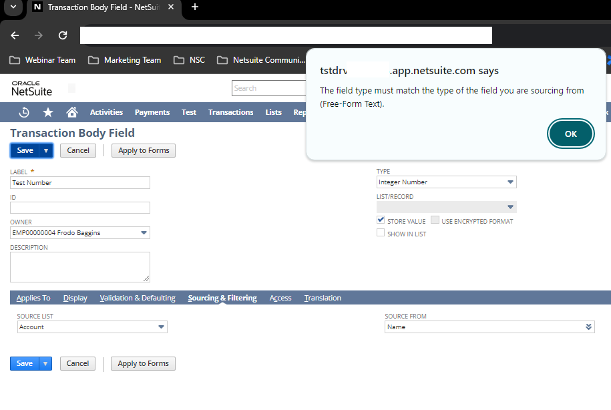This screenshot has height=410, width=611.
Task: Toggle the Store Value checkbox
Action: tap(381, 220)
